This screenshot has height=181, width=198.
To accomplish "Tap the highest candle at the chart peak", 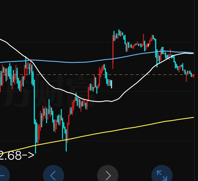I will click(119, 32).
